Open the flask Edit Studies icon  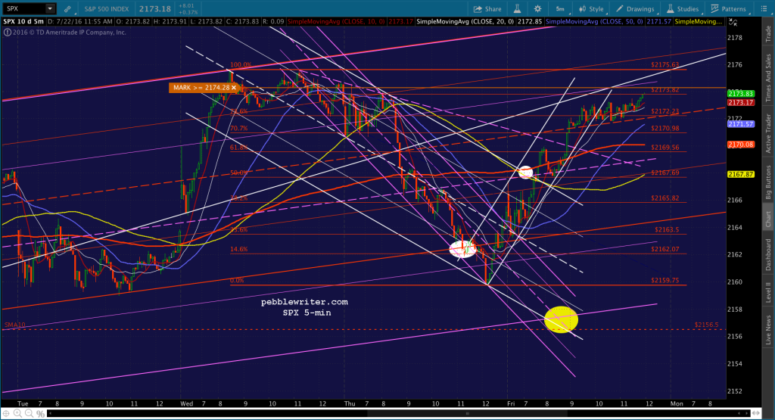[x=517, y=9]
